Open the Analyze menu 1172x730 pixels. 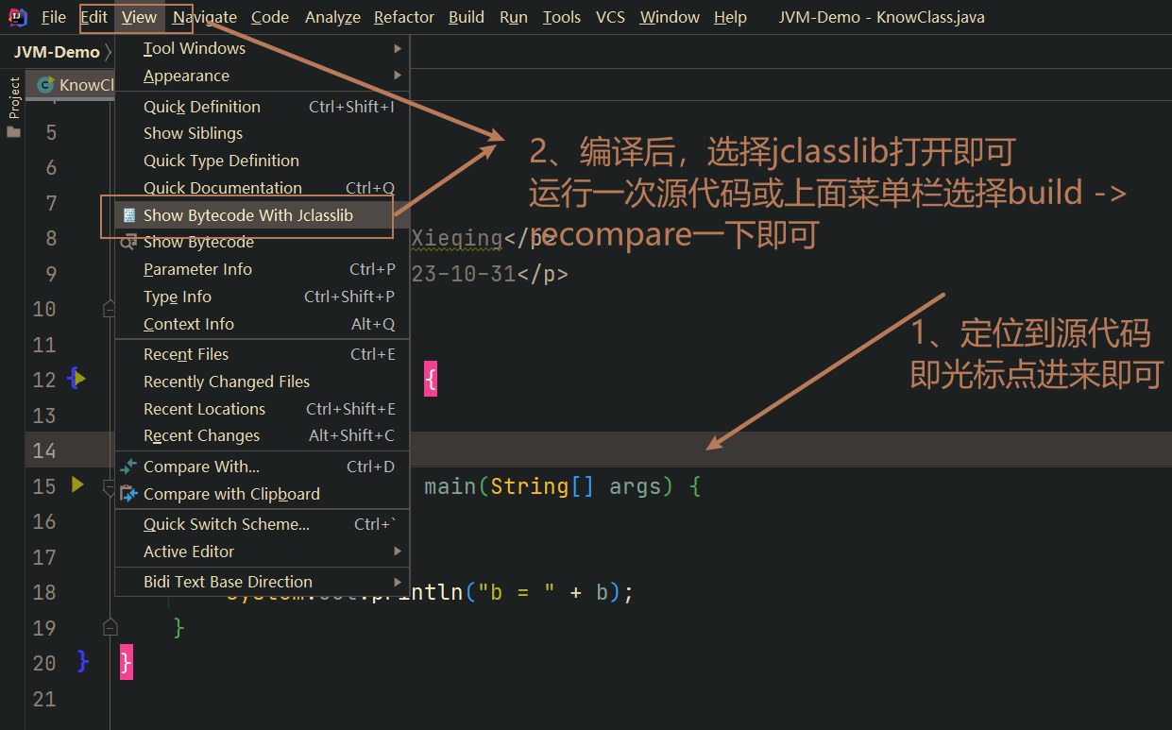coord(332,17)
